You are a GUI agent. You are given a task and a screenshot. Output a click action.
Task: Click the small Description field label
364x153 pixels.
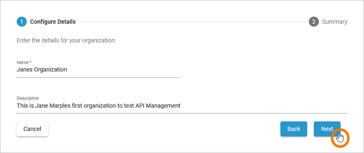(x=28, y=98)
